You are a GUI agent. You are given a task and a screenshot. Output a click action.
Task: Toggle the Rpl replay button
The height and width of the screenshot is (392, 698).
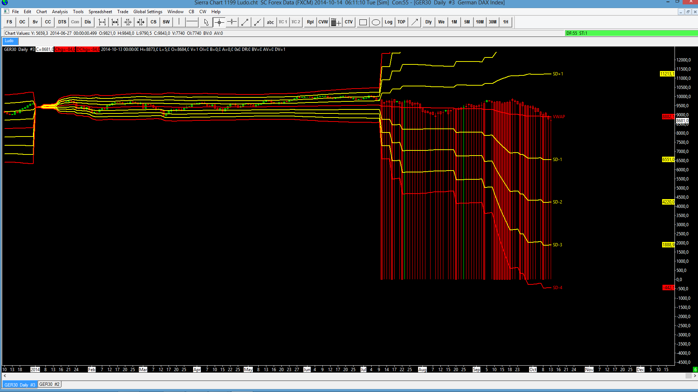point(310,22)
